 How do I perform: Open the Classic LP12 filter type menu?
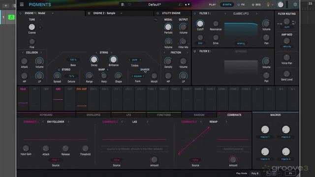click(x=241, y=13)
